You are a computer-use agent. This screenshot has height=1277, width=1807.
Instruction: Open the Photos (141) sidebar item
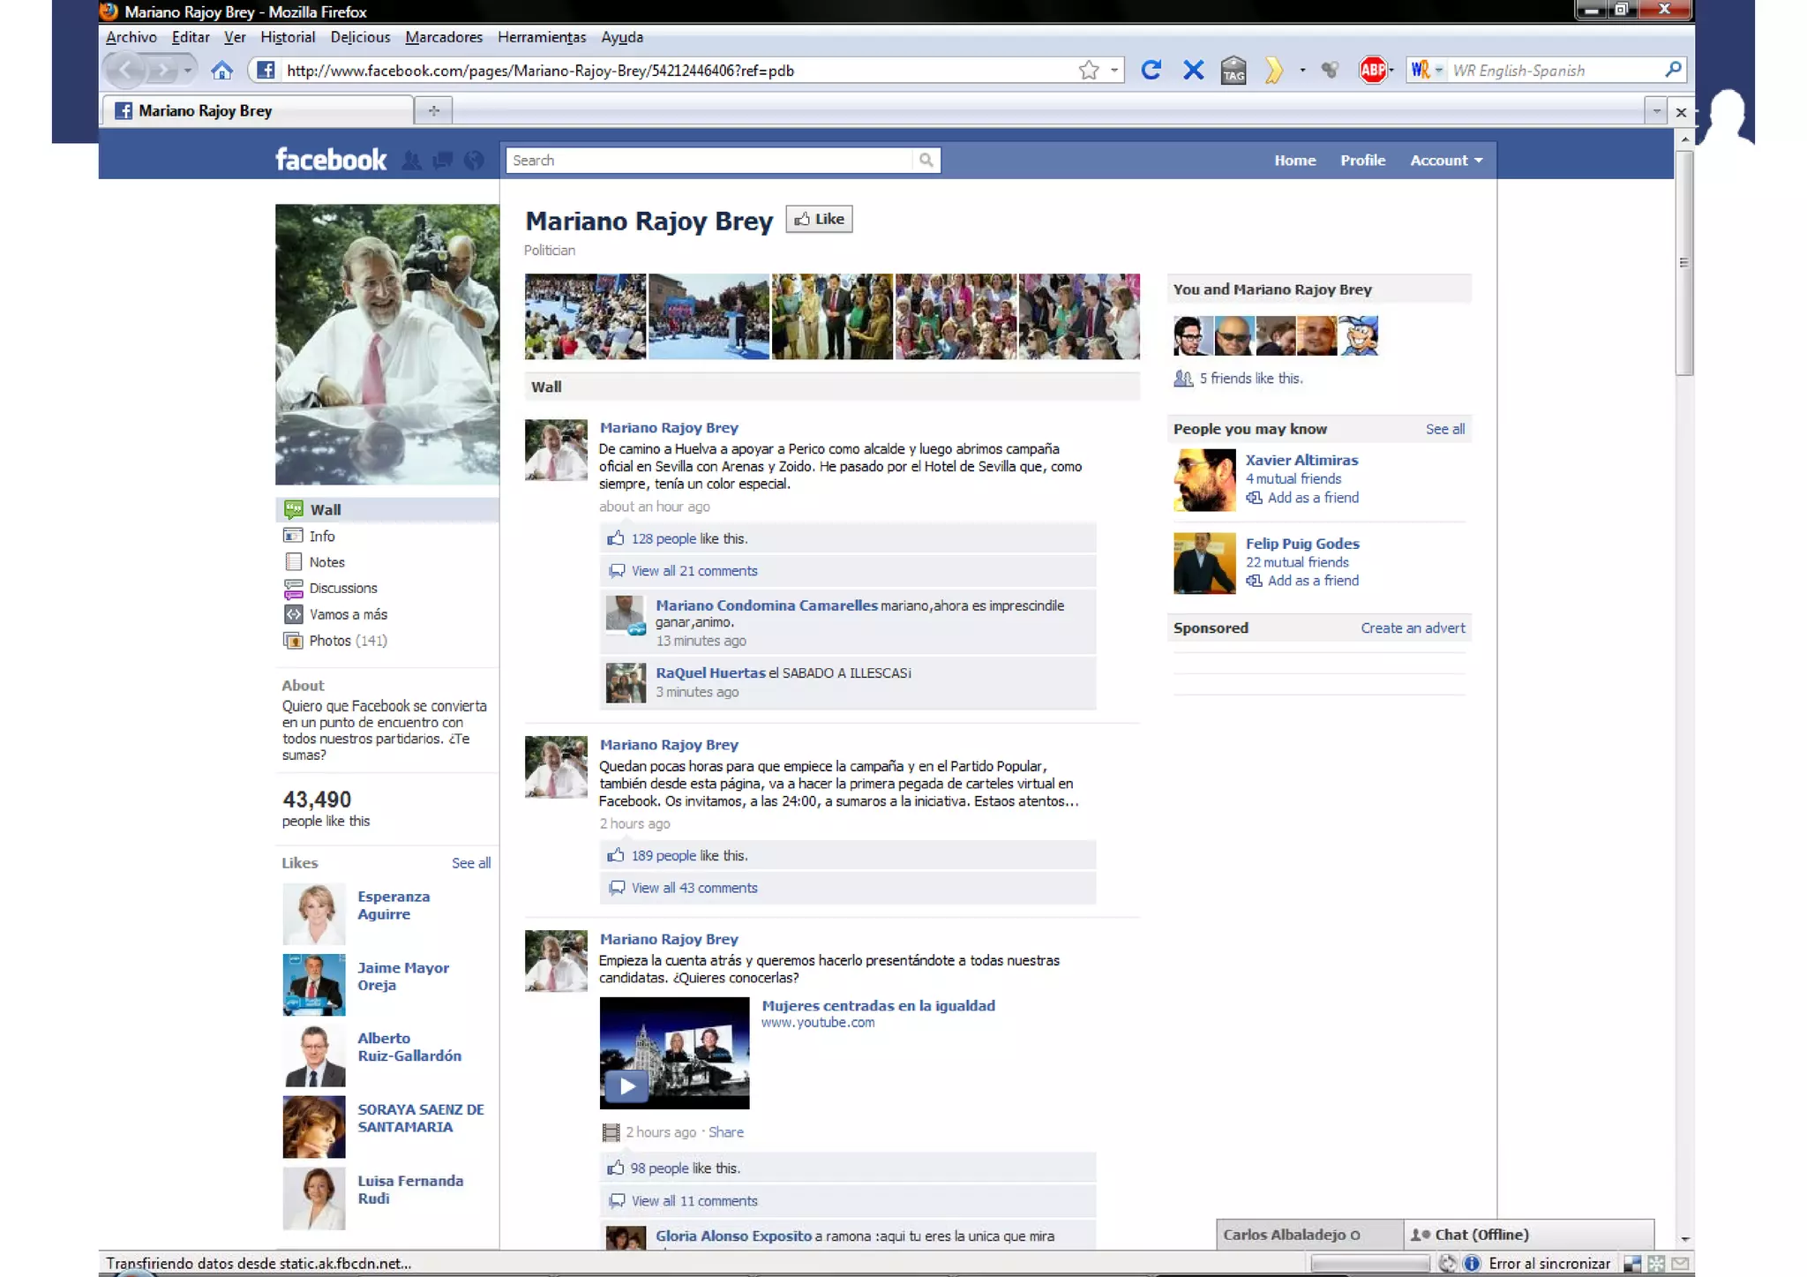(x=348, y=641)
